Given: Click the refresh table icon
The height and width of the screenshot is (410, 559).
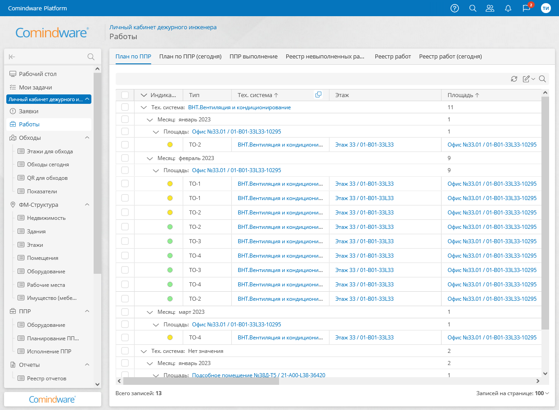Looking at the screenshot, I should pyautogui.click(x=514, y=79).
